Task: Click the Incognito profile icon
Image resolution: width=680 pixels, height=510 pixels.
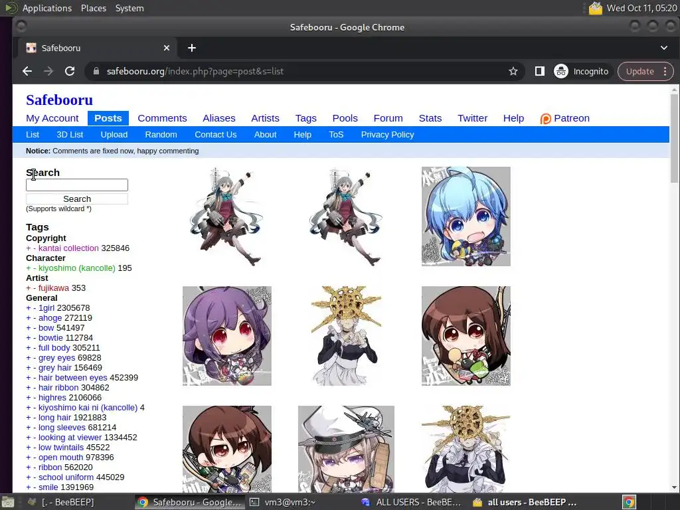Action: click(x=560, y=71)
